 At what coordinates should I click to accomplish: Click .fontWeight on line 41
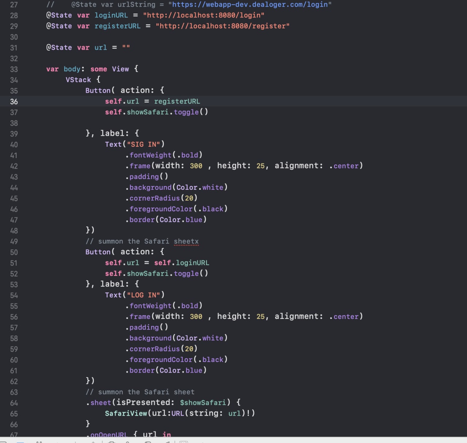pos(148,155)
